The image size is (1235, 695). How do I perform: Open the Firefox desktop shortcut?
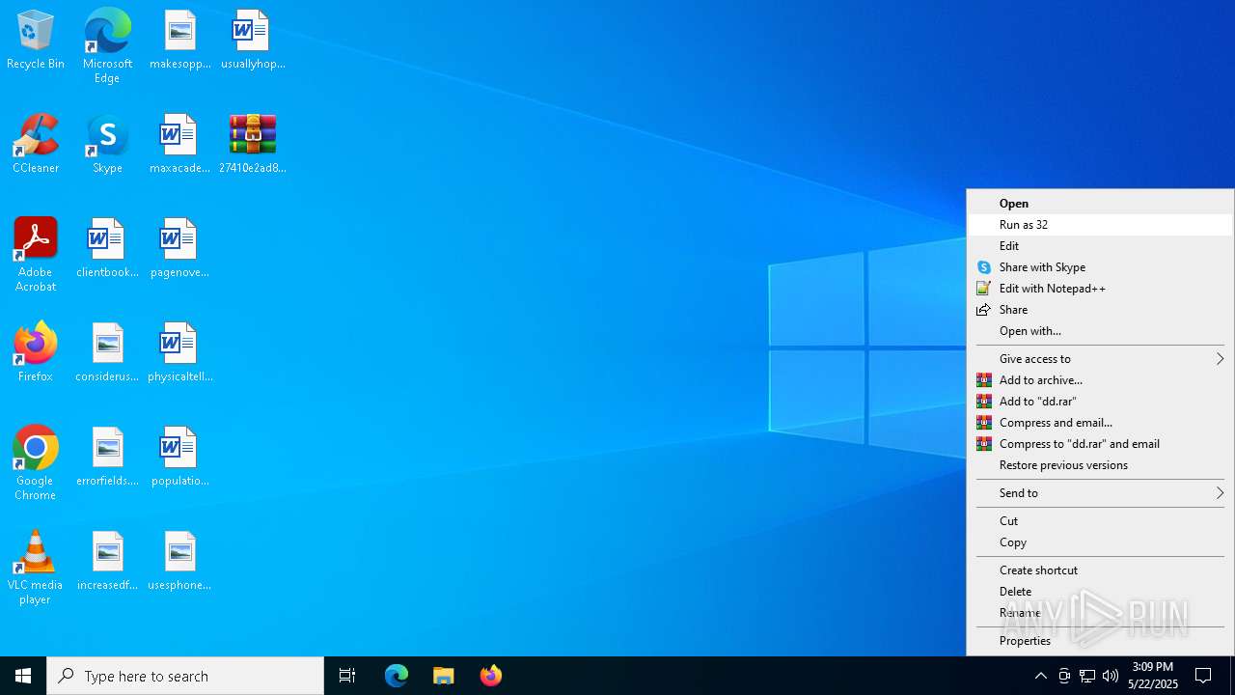tap(36, 353)
